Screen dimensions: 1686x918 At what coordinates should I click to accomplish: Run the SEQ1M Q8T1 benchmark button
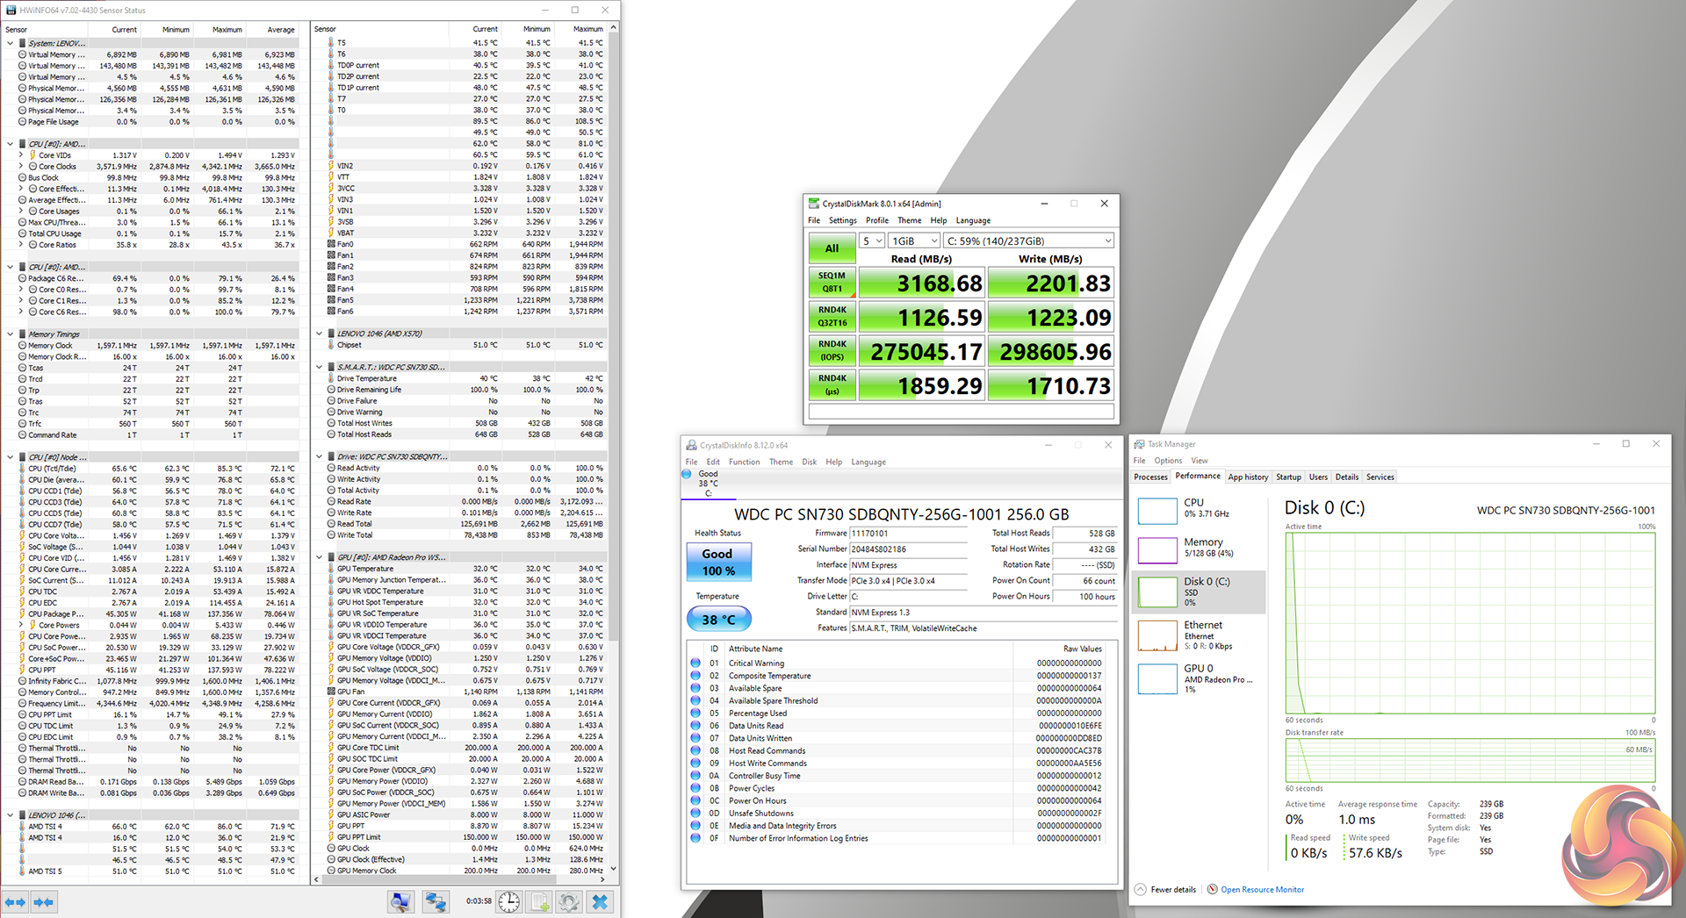[832, 282]
